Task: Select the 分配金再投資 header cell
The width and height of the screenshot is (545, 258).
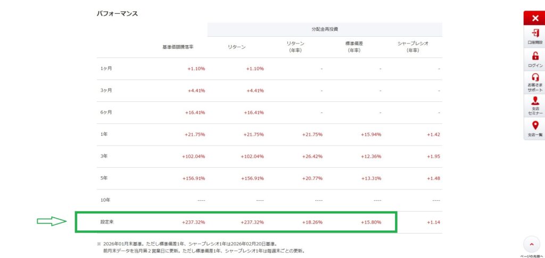Action: point(325,29)
